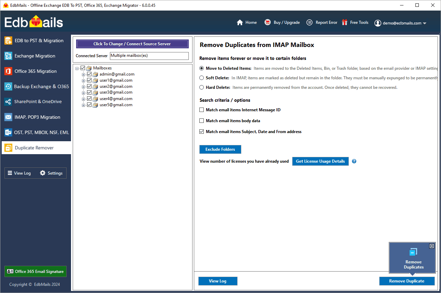Viewport: 441px width, 293px height.
Task: Click the EdbMails logo
Action: [34, 22]
